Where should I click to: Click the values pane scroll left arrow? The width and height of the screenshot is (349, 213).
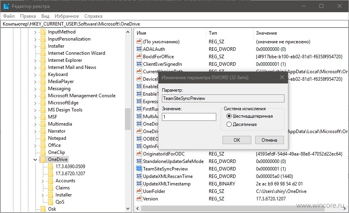point(137,209)
